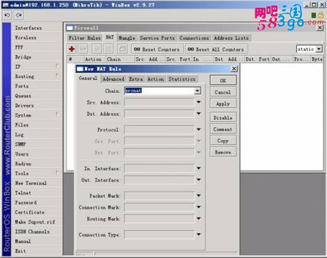Click the Chain input field
The width and height of the screenshot is (327, 258).
pos(159,91)
